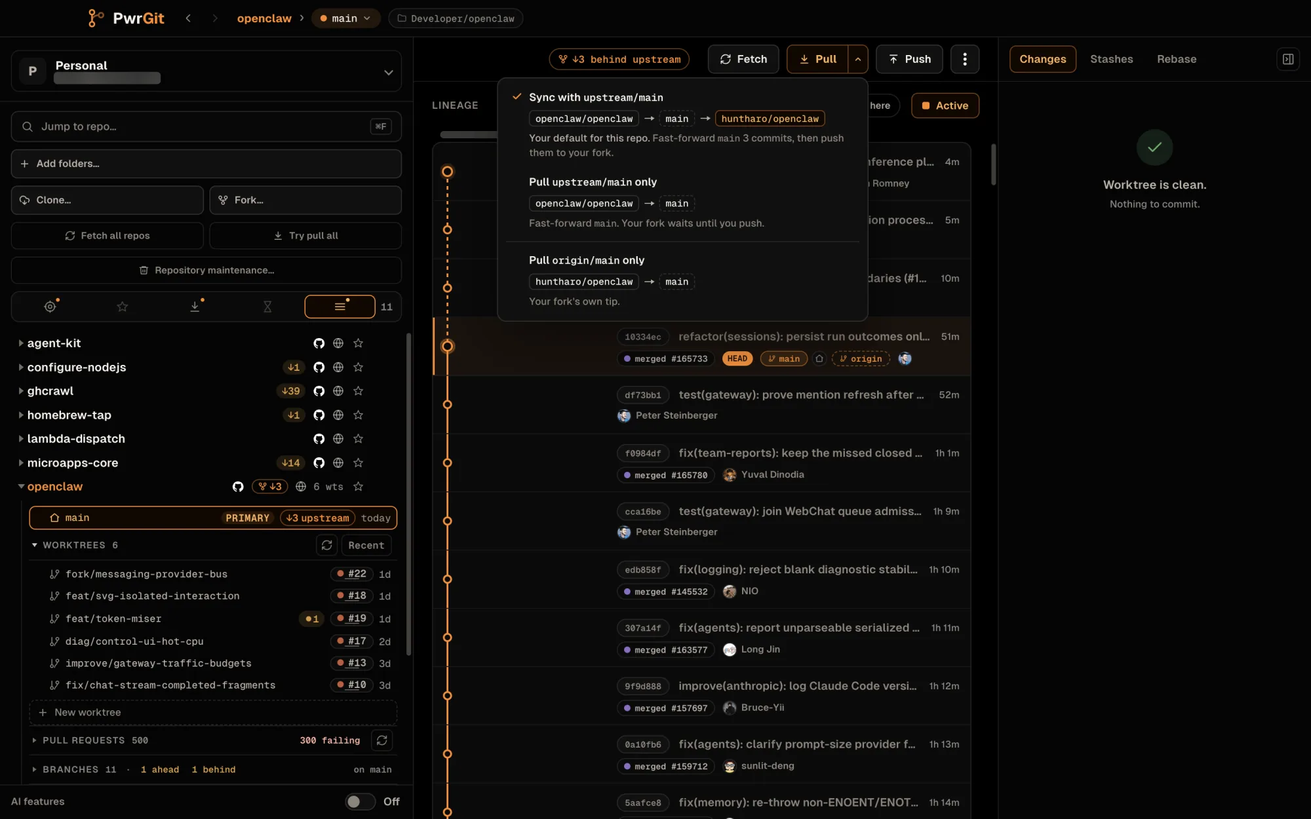1311x819 pixels.
Task: Click GitHub icon for microapps-core
Action: tap(319, 463)
